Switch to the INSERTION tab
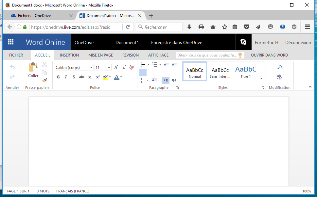 tap(69, 55)
